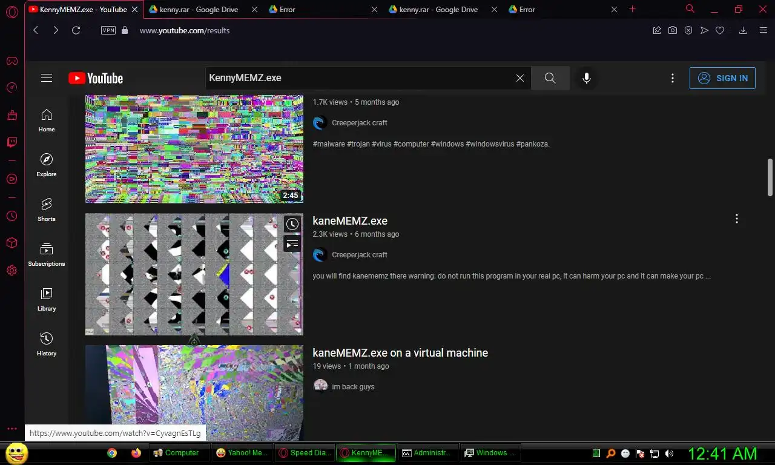Open Easy Setup sliders icon
The width and height of the screenshot is (775, 465).
pyautogui.click(x=763, y=30)
